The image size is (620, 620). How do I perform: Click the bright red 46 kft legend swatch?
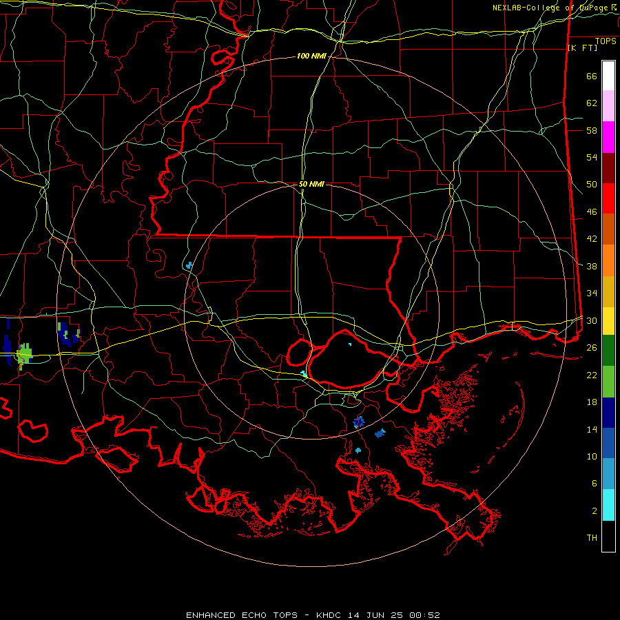tap(608, 198)
